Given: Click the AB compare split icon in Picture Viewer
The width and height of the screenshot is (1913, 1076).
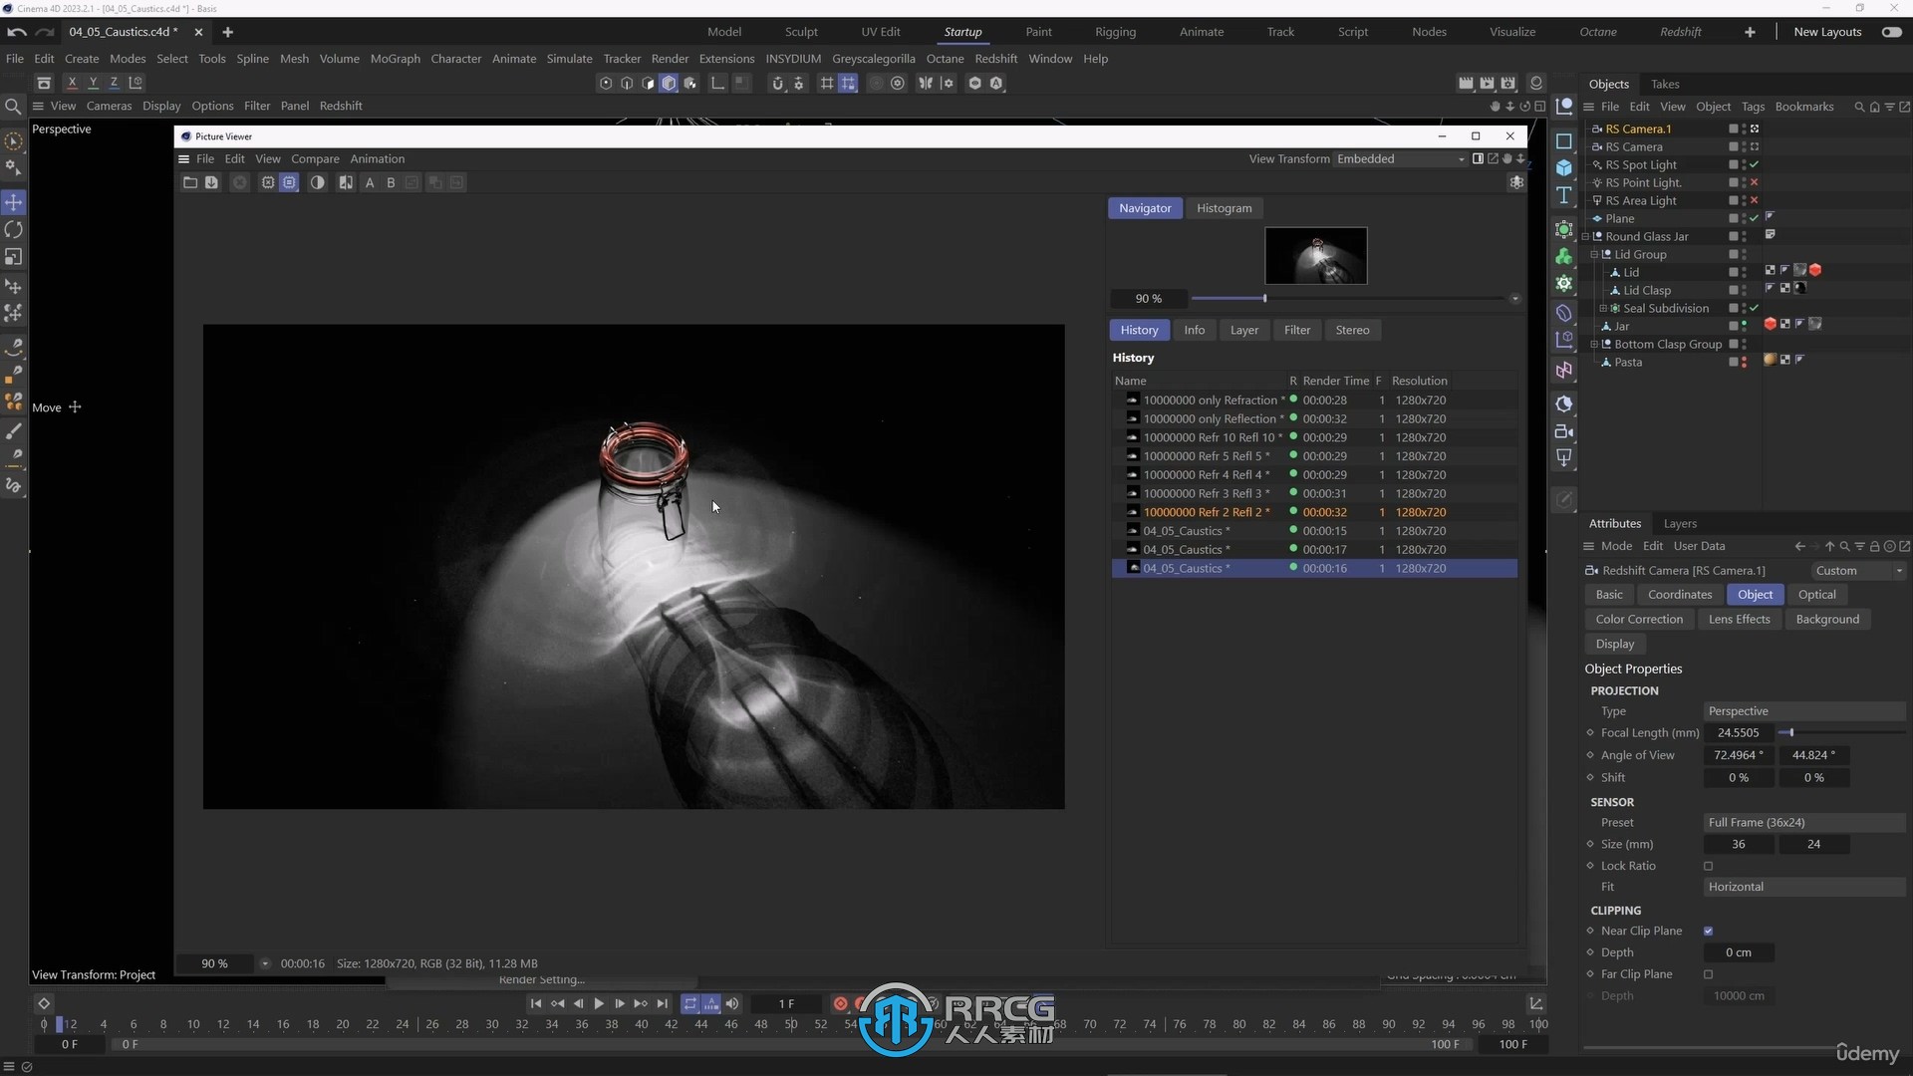Looking at the screenshot, I should (x=346, y=182).
